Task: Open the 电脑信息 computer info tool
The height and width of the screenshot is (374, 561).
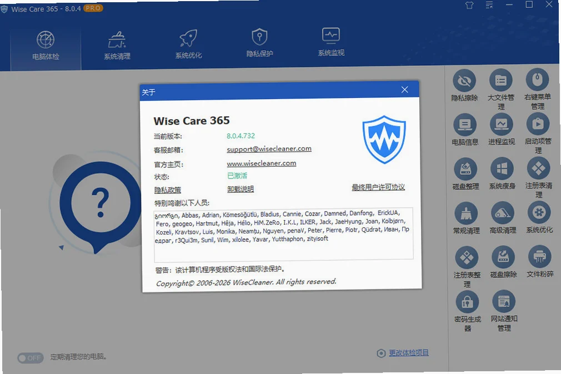Action: coord(465,129)
